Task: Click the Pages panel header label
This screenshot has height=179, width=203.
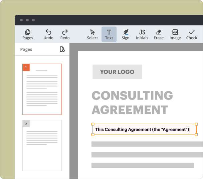Action: (x=26, y=49)
